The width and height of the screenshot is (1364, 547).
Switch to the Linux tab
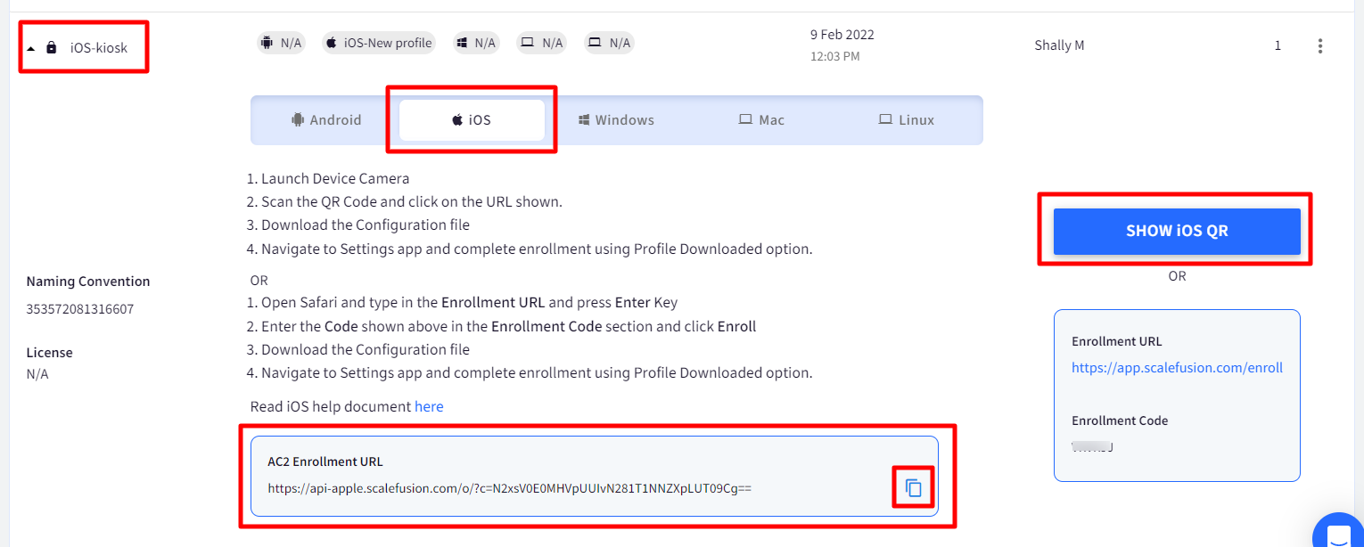(907, 120)
